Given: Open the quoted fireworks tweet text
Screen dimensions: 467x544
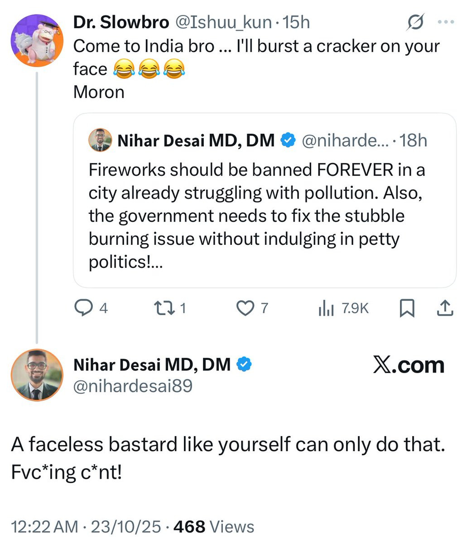Looking at the screenshot, I should (x=256, y=216).
